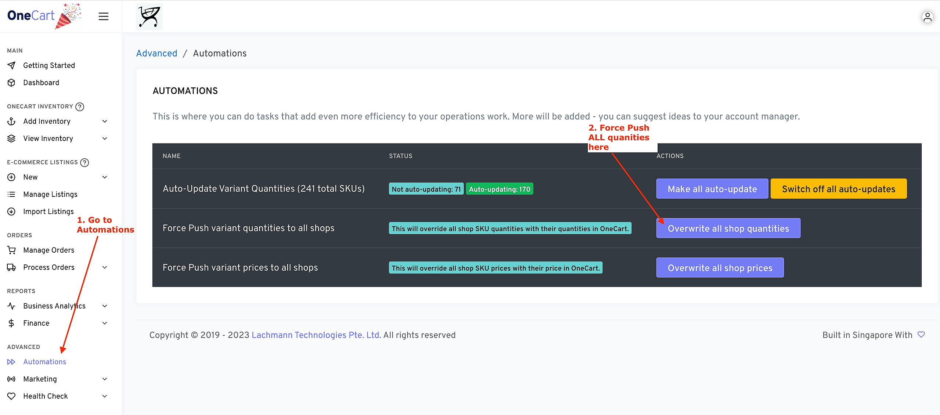940x415 pixels.
Task: Expand the Business Analytics section
Action: [105, 306]
